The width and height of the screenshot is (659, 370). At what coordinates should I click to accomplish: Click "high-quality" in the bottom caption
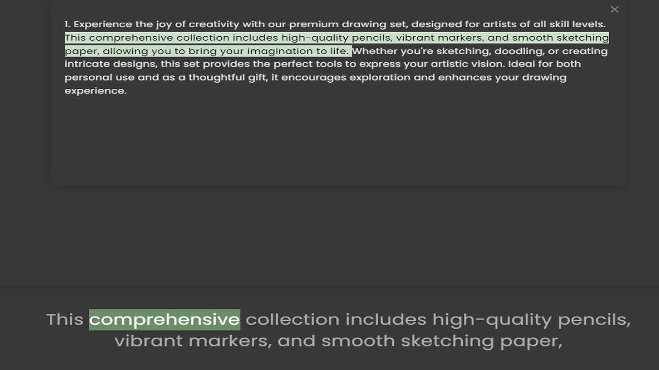coord(492,320)
